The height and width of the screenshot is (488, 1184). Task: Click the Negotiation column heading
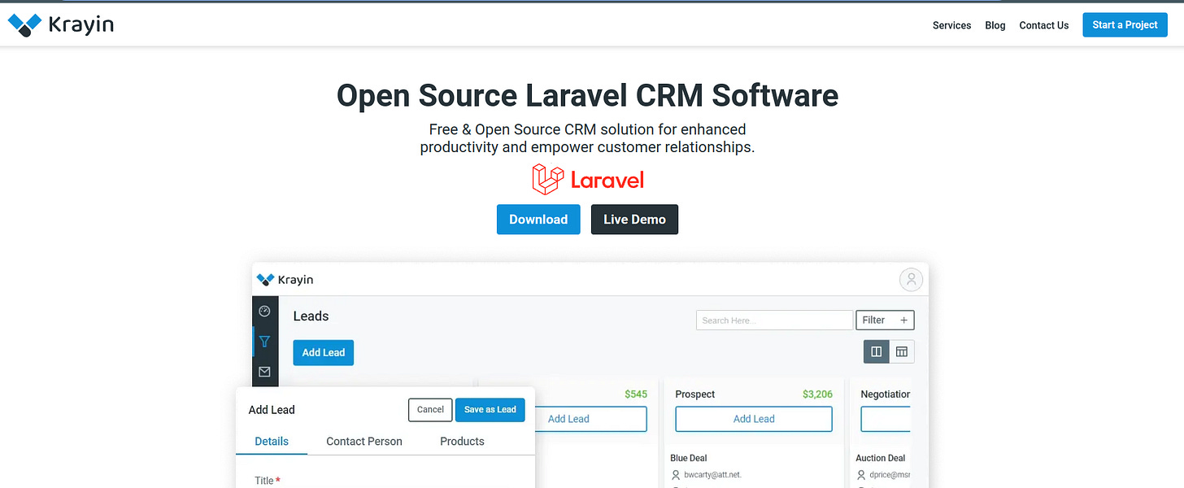click(886, 394)
